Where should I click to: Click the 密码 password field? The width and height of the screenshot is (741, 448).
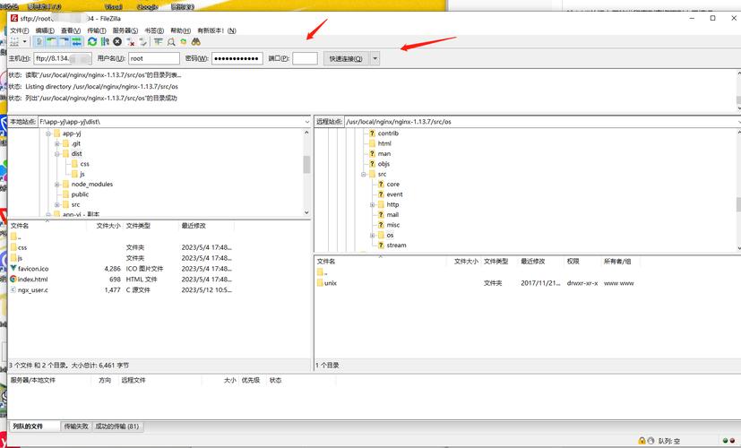[x=237, y=58]
